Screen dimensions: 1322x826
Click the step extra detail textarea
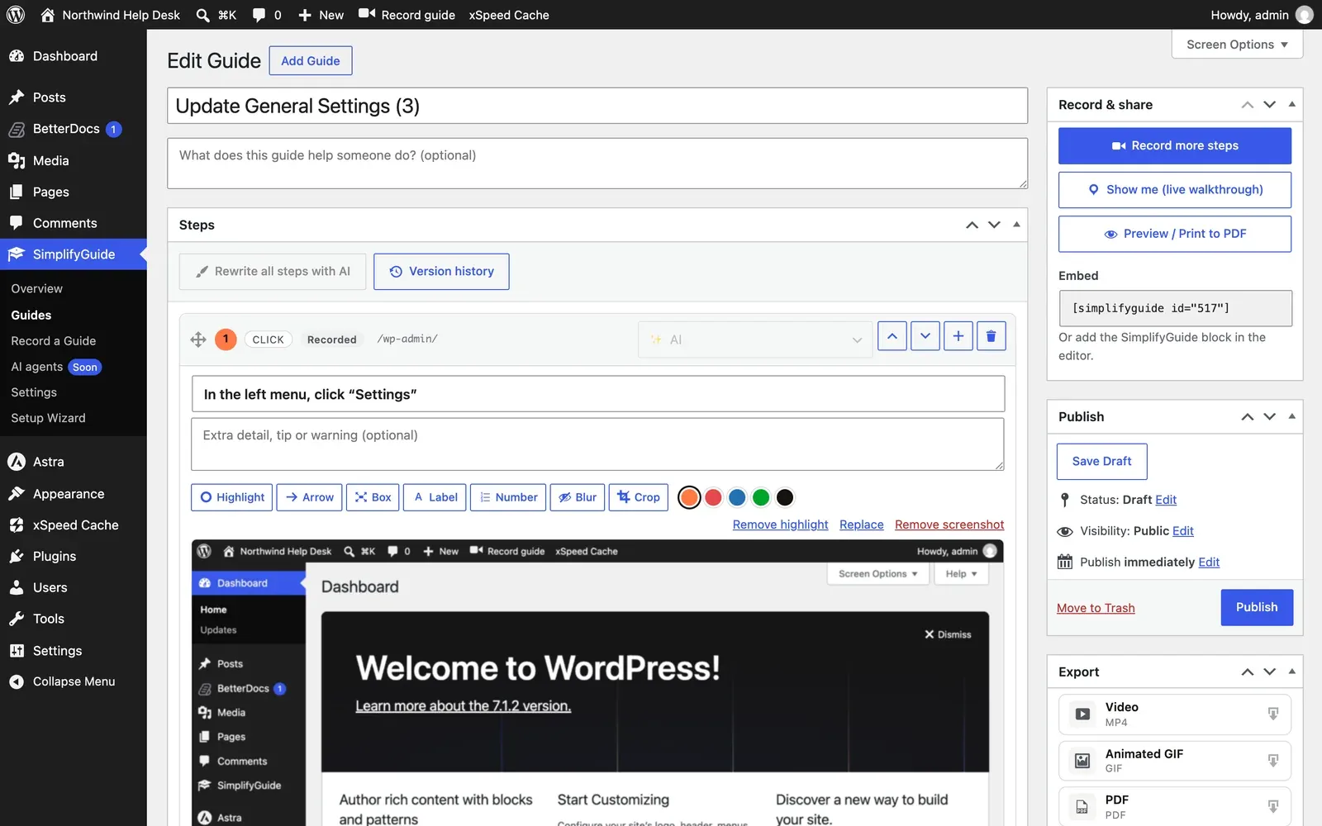[597, 444]
